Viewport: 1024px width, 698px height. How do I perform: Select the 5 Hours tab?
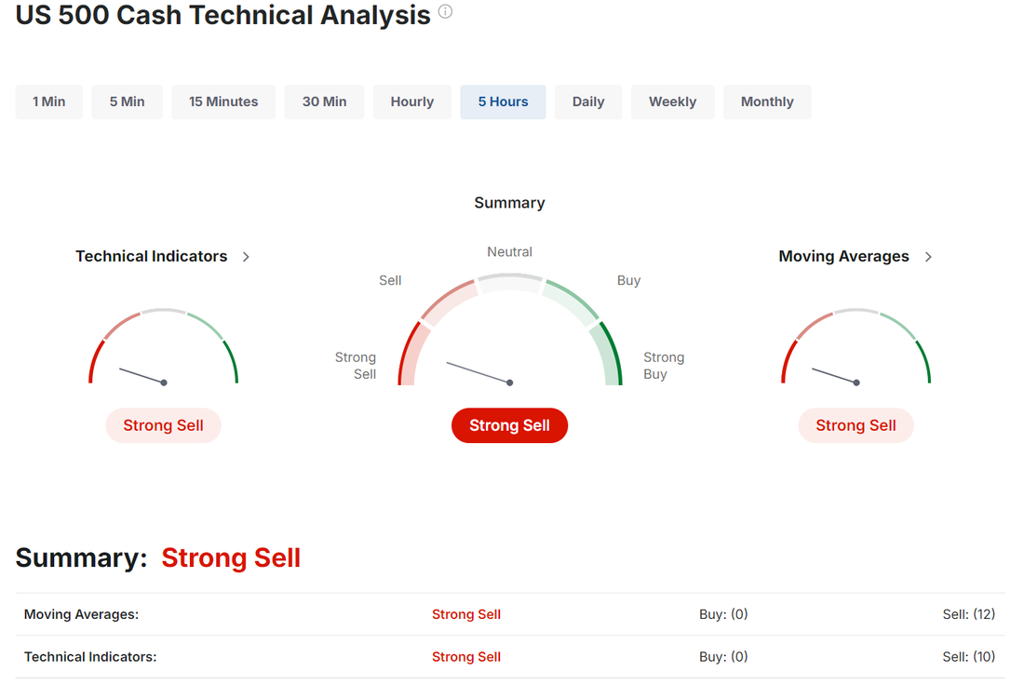[x=503, y=101]
